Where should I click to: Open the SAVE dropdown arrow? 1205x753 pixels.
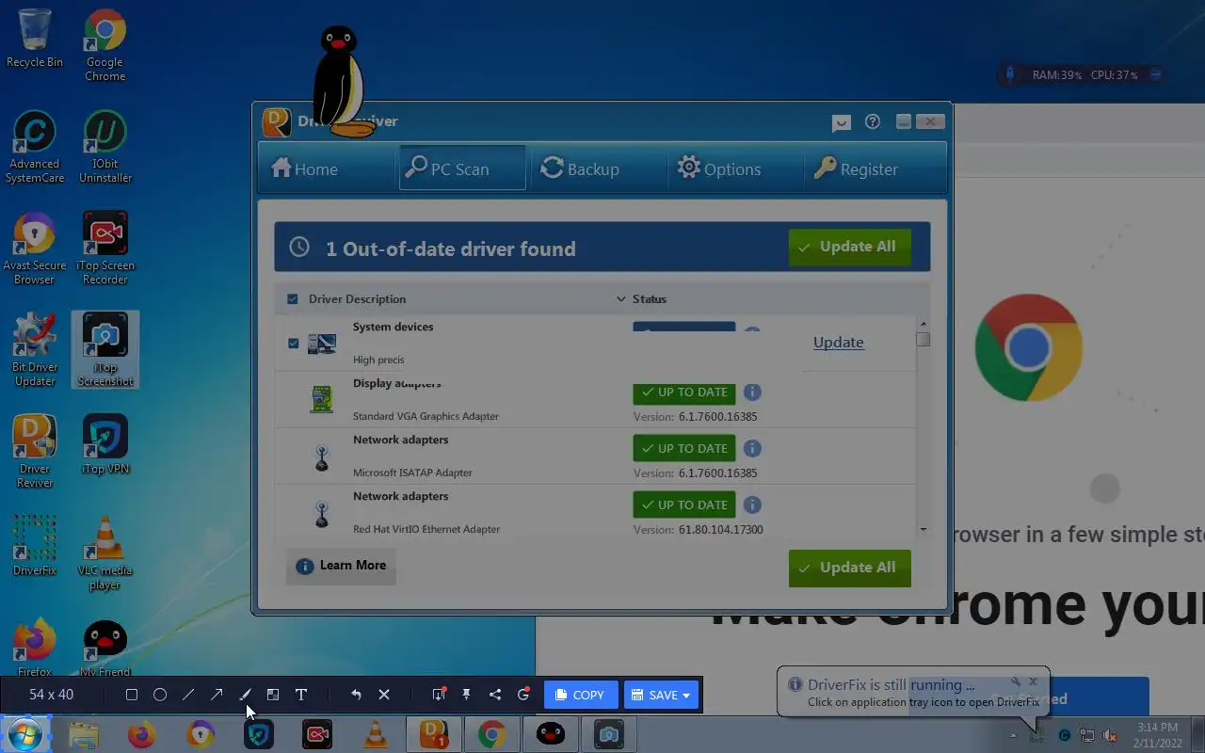[x=686, y=696]
